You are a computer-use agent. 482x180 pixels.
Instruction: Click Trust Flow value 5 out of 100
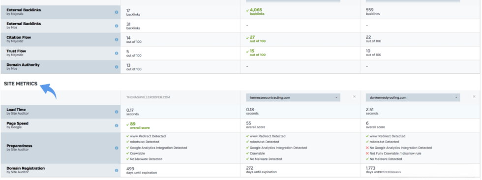click(x=134, y=53)
